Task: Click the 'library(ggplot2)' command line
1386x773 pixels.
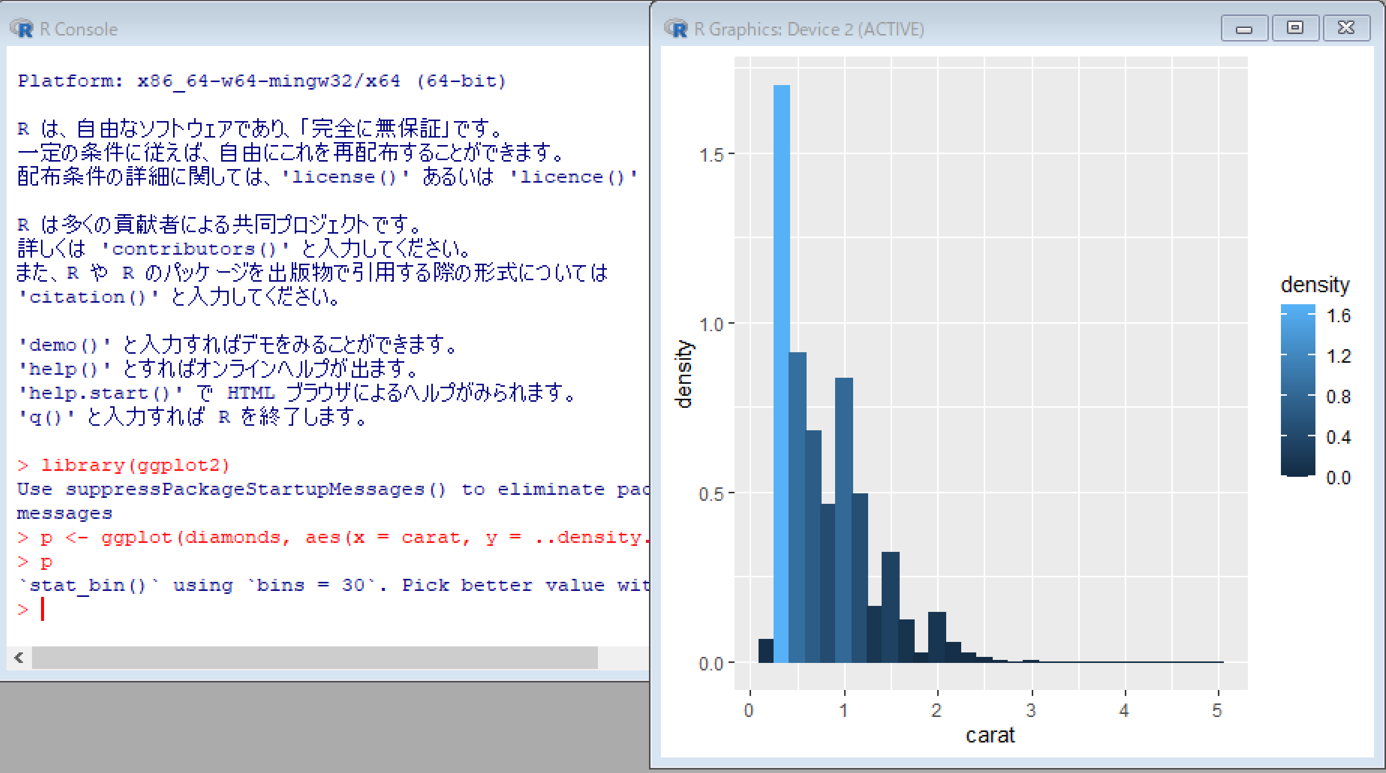Action: click(124, 465)
